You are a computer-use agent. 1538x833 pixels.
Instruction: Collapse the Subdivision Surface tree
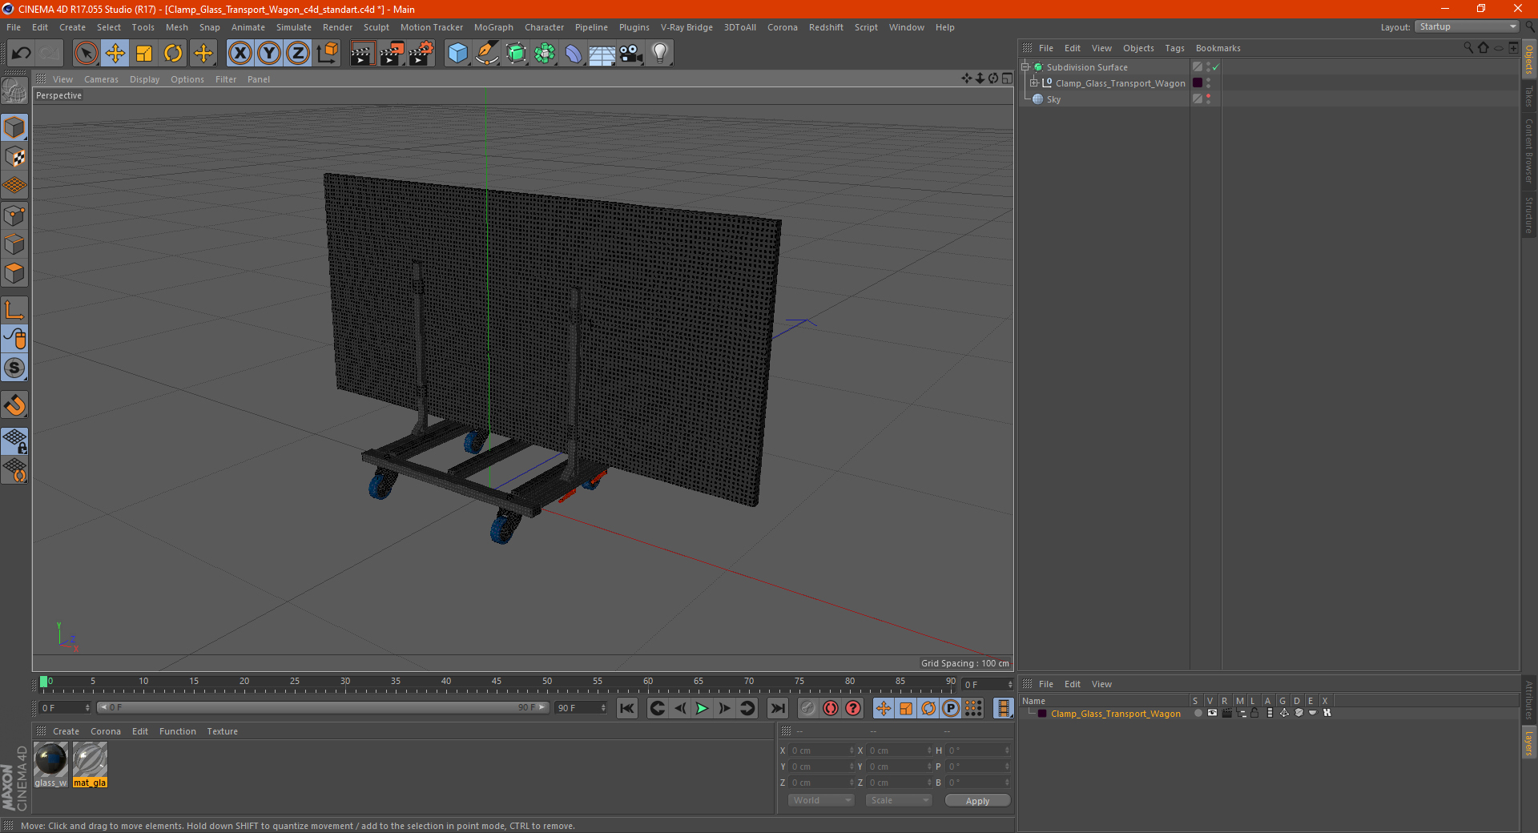click(x=1025, y=67)
